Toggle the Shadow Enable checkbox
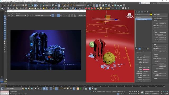 point(154,56)
